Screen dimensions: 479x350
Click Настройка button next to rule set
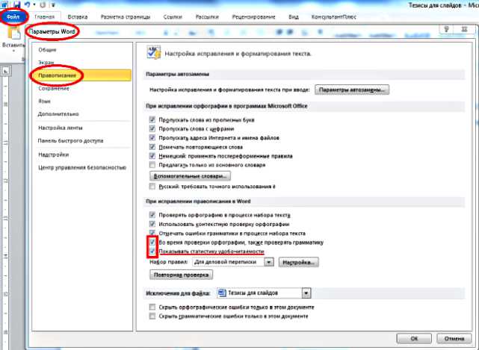[x=298, y=263]
